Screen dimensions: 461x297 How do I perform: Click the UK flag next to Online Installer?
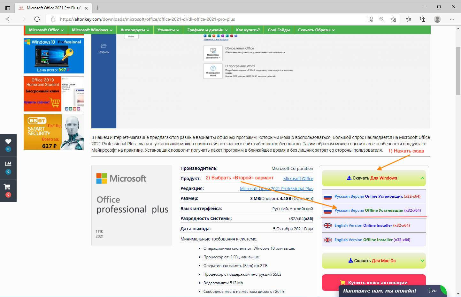tap(327, 225)
